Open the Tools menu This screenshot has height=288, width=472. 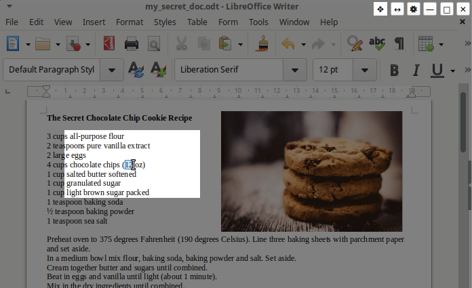pyautogui.click(x=258, y=22)
